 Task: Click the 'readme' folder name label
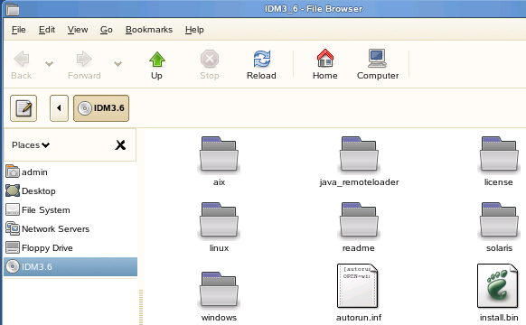(358, 248)
